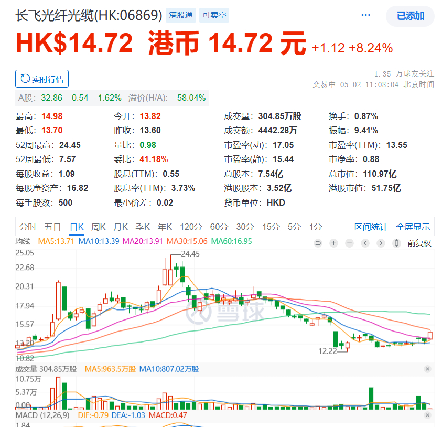This screenshot has height=427, width=442.
Task: Click the MA30:15.06 moving average label
Action: 187,241
